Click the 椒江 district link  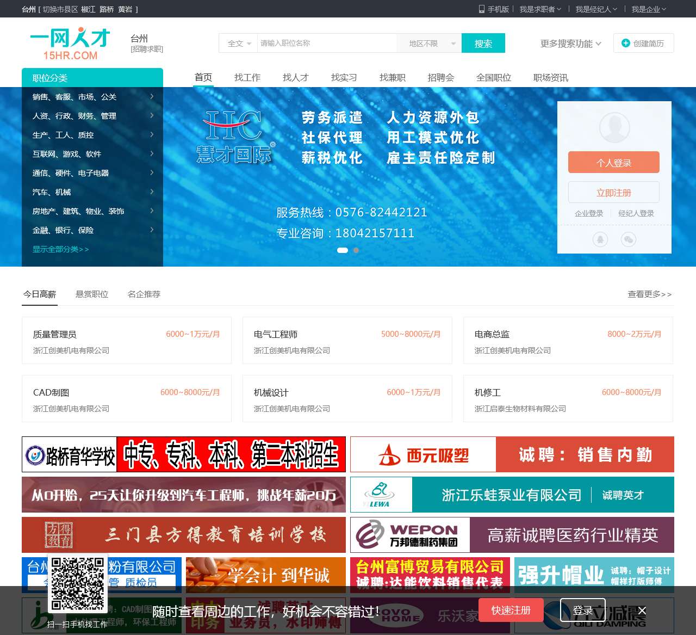coord(88,9)
